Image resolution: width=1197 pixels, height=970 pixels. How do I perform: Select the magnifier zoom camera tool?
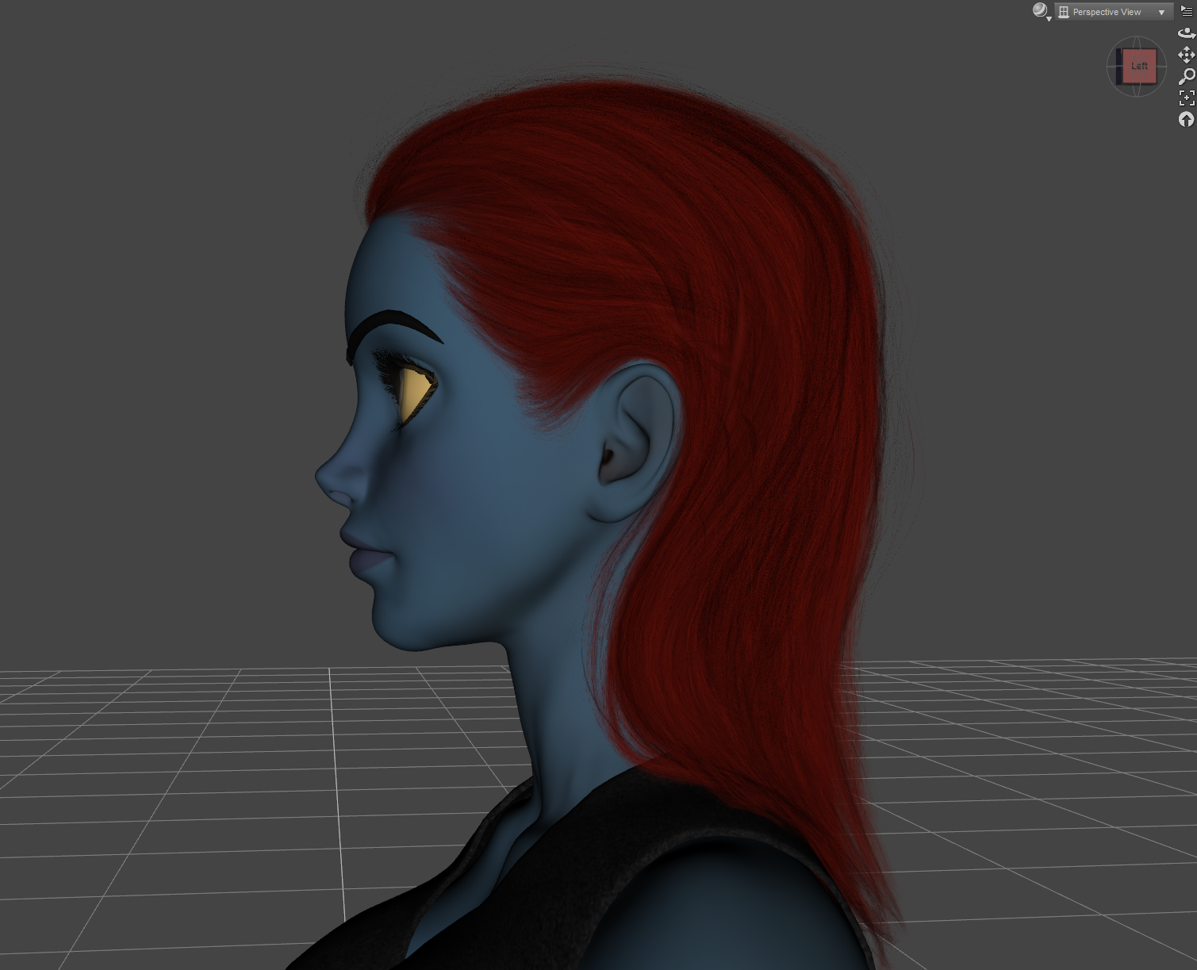pos(1187,76)
